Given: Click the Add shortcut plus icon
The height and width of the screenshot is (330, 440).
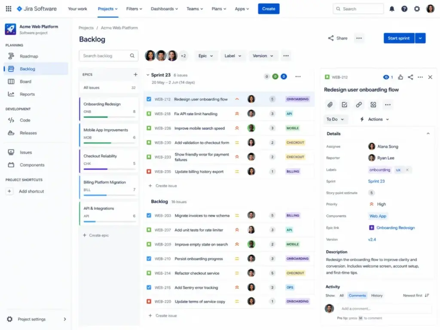Looking at the screenshot, I should [x=9, y=191].
